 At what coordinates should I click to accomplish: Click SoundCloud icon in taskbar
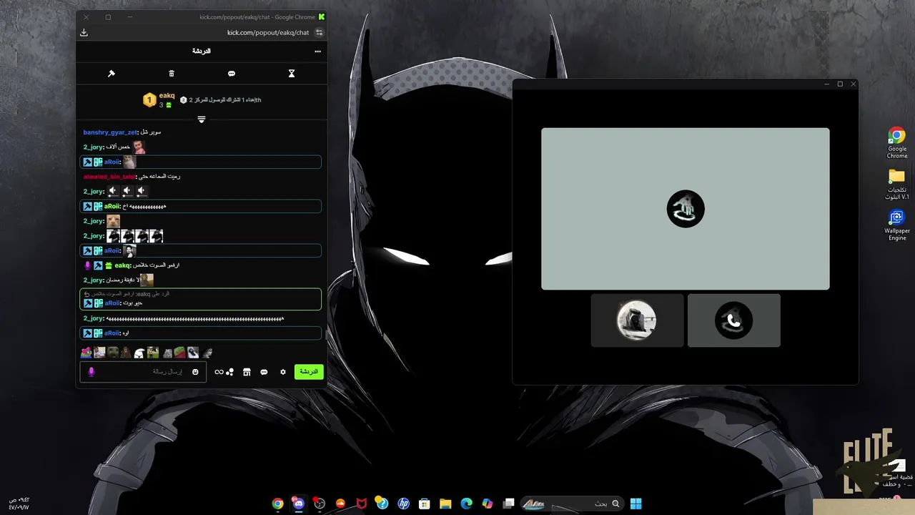[x=340, y=504]
